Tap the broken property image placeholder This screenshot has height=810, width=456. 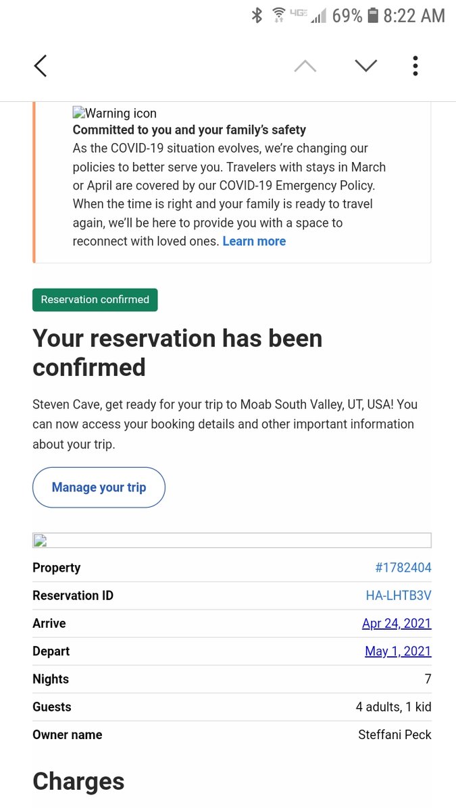tap(232, 540)
